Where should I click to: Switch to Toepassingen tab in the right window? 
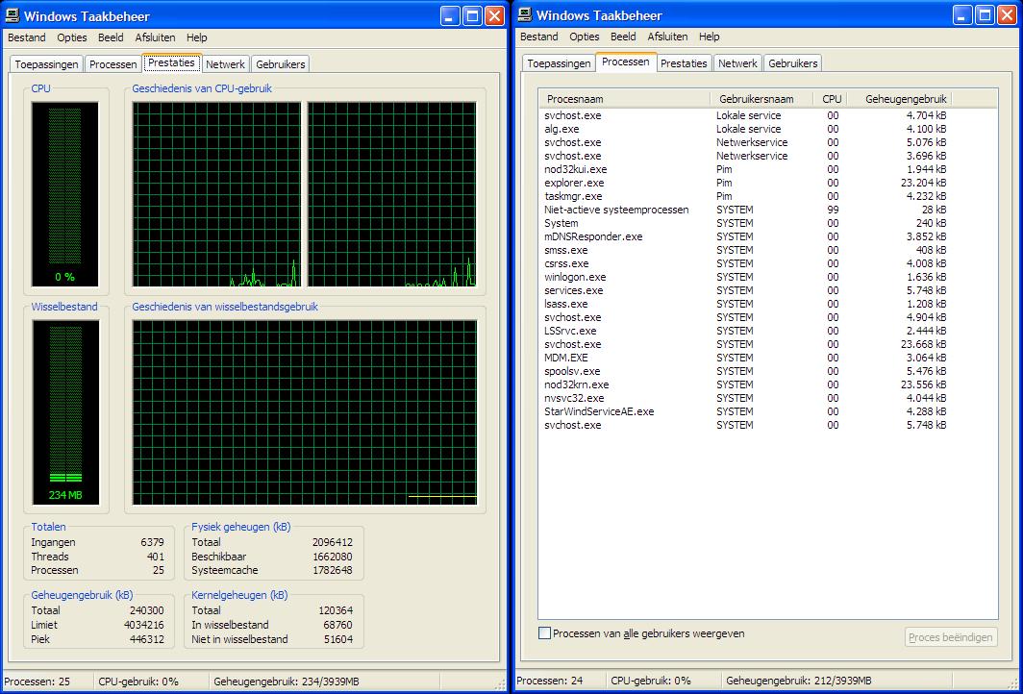[x=559, y=63]
